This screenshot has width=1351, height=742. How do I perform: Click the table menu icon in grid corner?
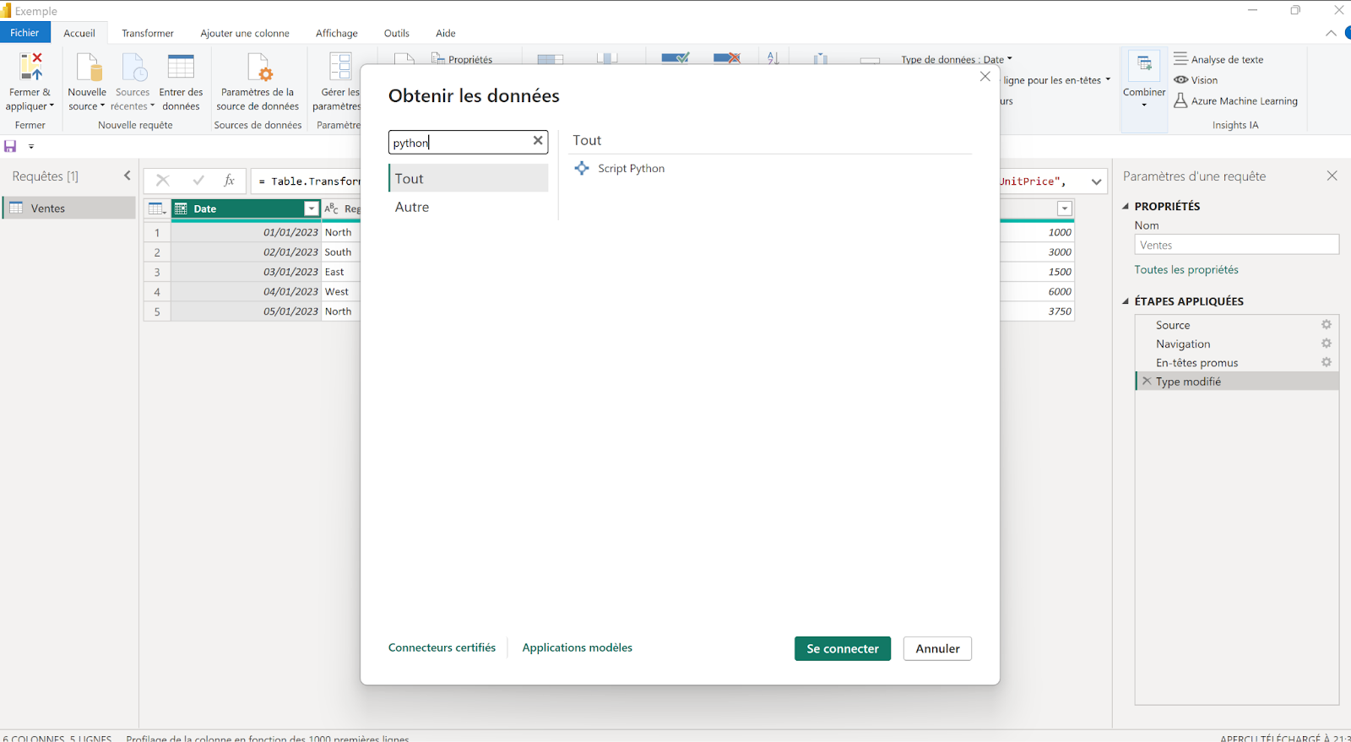156,209
